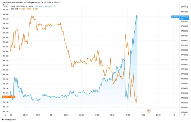This screenshot has width=191, height=122.
Task: Click the 13 date marker on time axis
Action: click(51, 115)
